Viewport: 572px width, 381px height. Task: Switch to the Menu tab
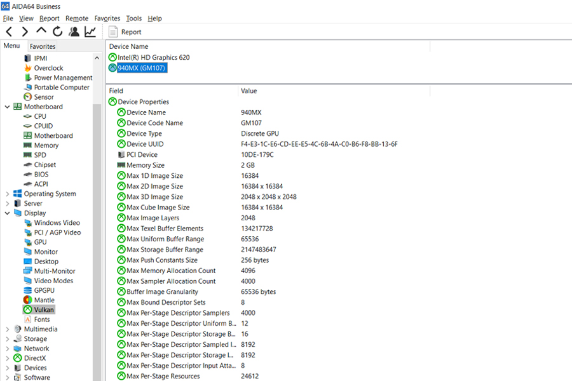click(11, 46)
